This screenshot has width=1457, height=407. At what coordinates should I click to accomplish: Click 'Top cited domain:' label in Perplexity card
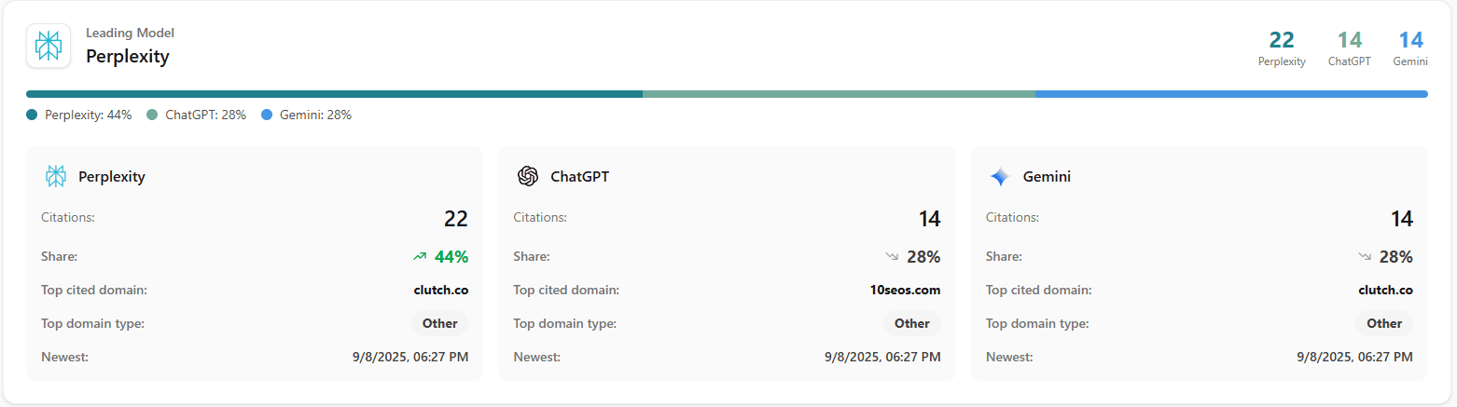(94, 290)
